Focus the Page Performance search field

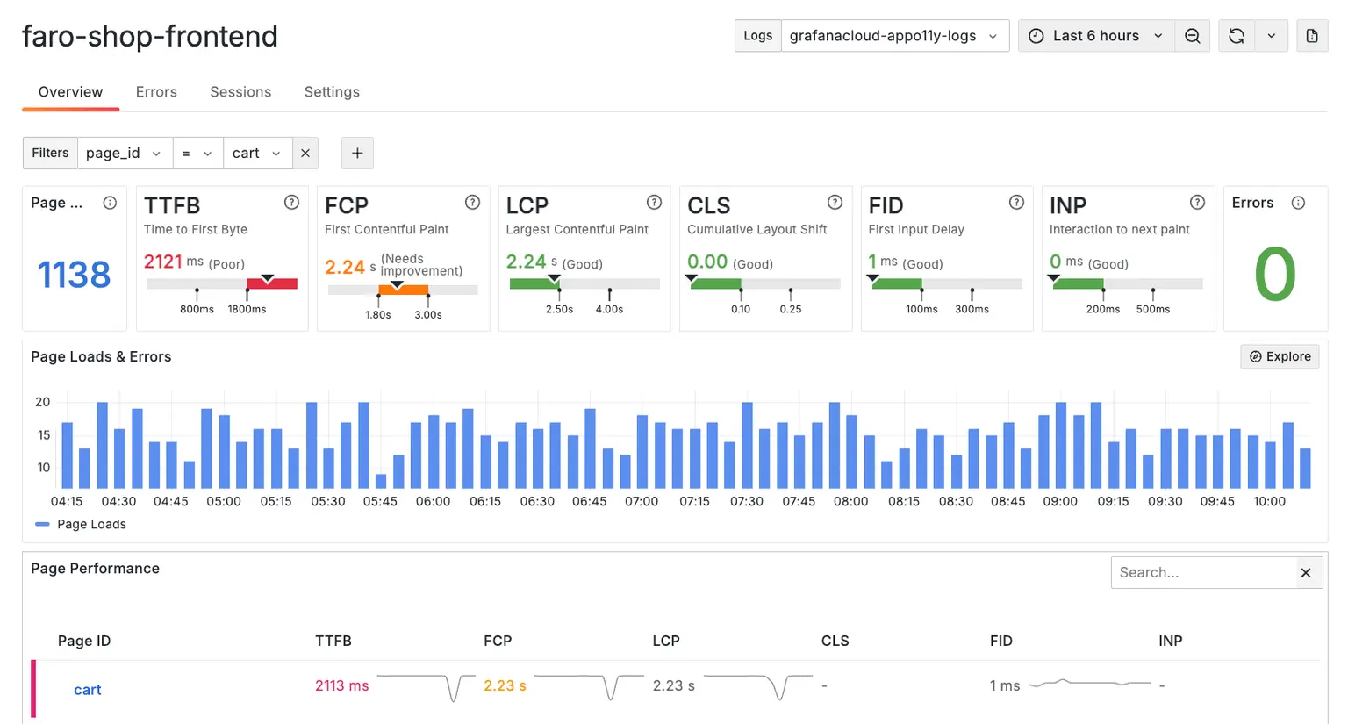pos(1202,573)
